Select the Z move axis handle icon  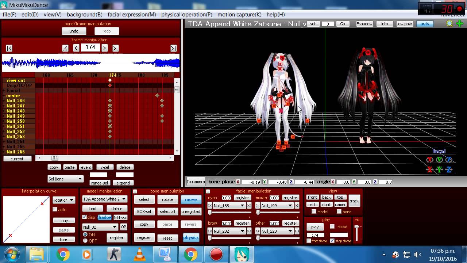point(449,169)
